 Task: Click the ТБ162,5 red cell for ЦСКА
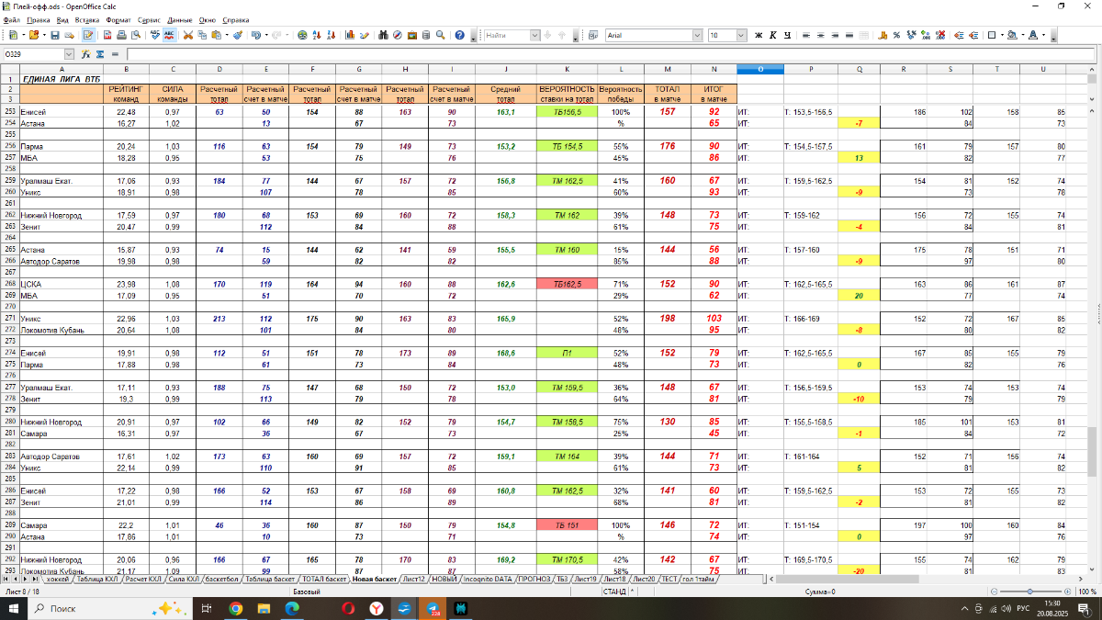click(567, 285)
